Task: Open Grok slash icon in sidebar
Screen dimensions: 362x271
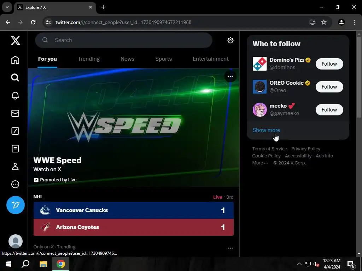Action: [x=15, y=131]
